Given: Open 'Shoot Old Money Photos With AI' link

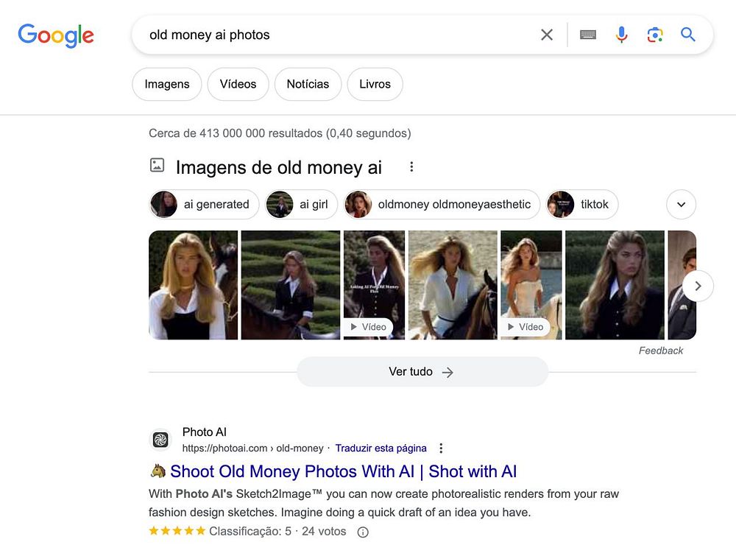Looking at the screenshot, I should click(x=343, y=471).
